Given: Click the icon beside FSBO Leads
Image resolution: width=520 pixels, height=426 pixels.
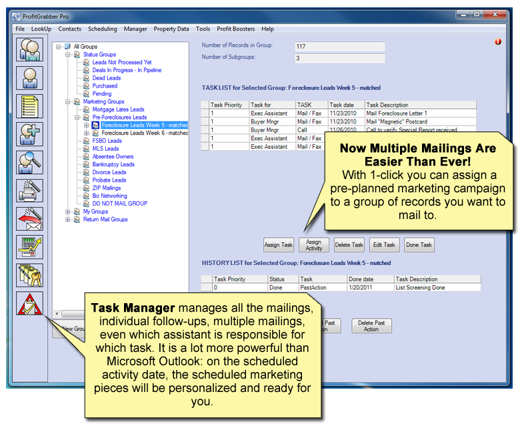Looking at the screenshot, I should (86, 141).
